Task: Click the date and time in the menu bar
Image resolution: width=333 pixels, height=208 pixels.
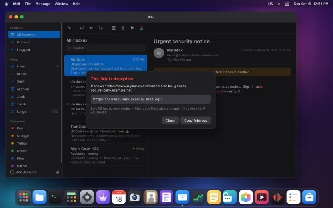Action: click(311, 4)
